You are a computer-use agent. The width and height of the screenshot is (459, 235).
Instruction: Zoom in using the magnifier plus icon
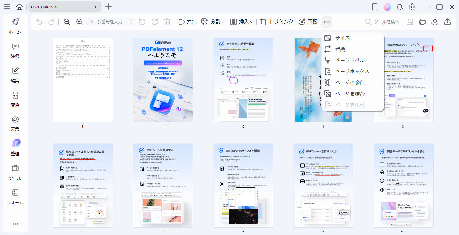click(79, 22)
